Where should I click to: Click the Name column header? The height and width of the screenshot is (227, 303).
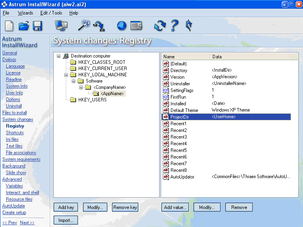186,57
